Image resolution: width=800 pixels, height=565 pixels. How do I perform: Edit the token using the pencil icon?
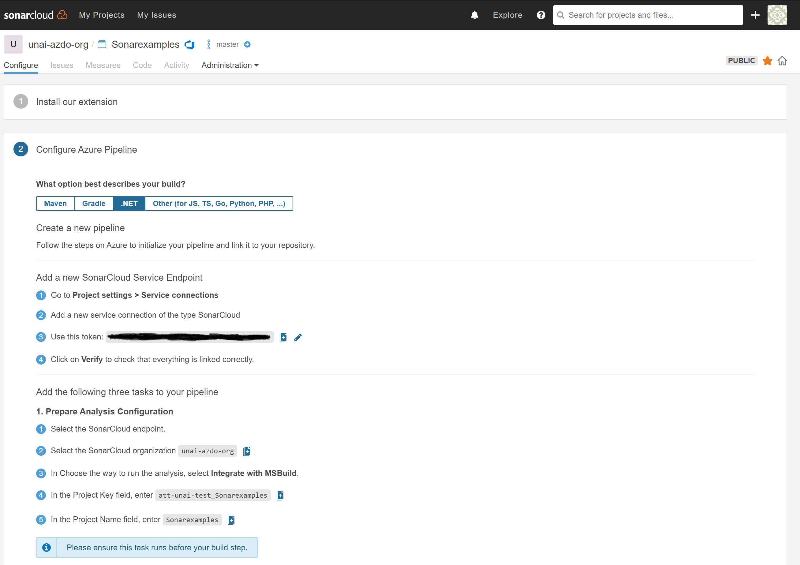pos(297,337)
